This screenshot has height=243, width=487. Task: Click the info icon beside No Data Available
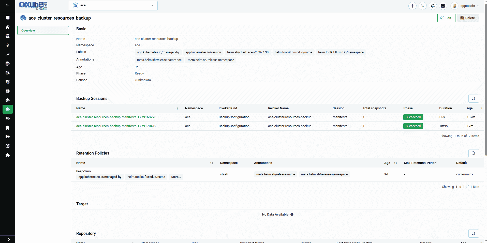pyautogui.click(x=292, y=215)
